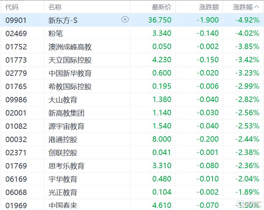Click percentage -2.56%
This screenshot has width=264, height=210.
[x=247, y=113]
